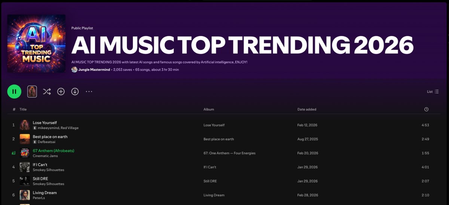Open Best place on earth album link
The image size is (449, 205).
tap(219, 139)
